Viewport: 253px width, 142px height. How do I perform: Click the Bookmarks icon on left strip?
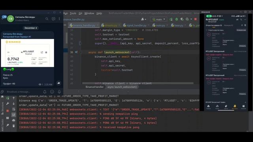tap(2, 97)
